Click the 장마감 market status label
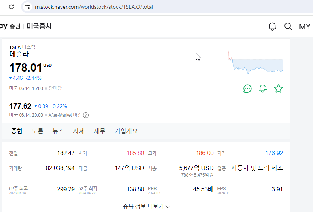Image resolution: width=313 pixels, height=212 pixels. [55, 88]
